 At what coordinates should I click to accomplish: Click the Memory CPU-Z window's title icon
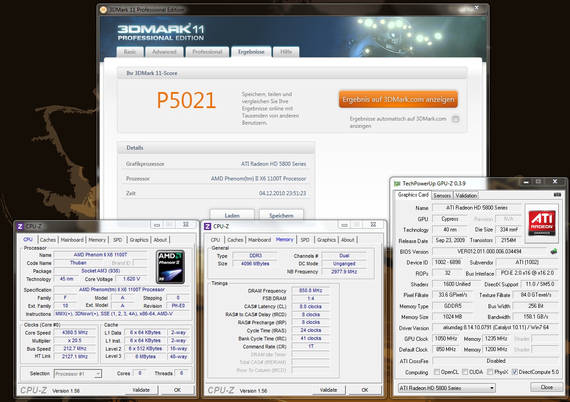pyautogui.click(x=208, y=226)
